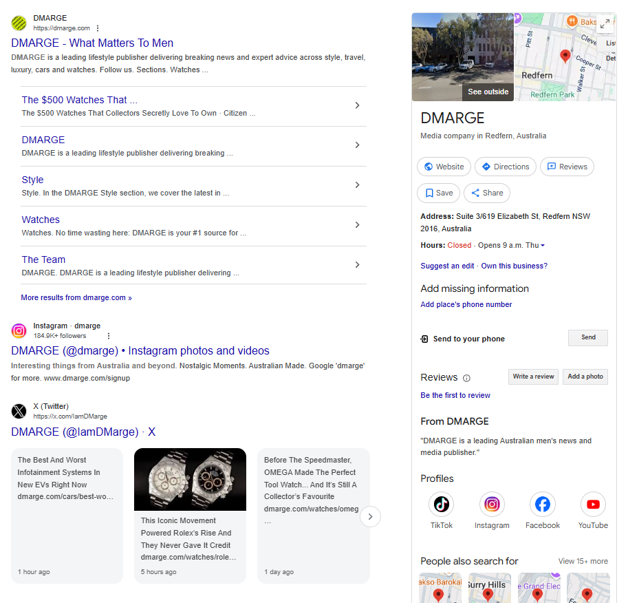Screen dimensions: 628x603
Task: Click the '5 hours ago' timestamp
Action: click(159, 572)
